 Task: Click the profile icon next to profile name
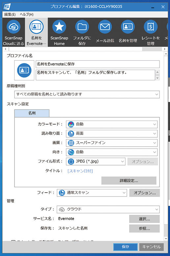tap(24, 70)
